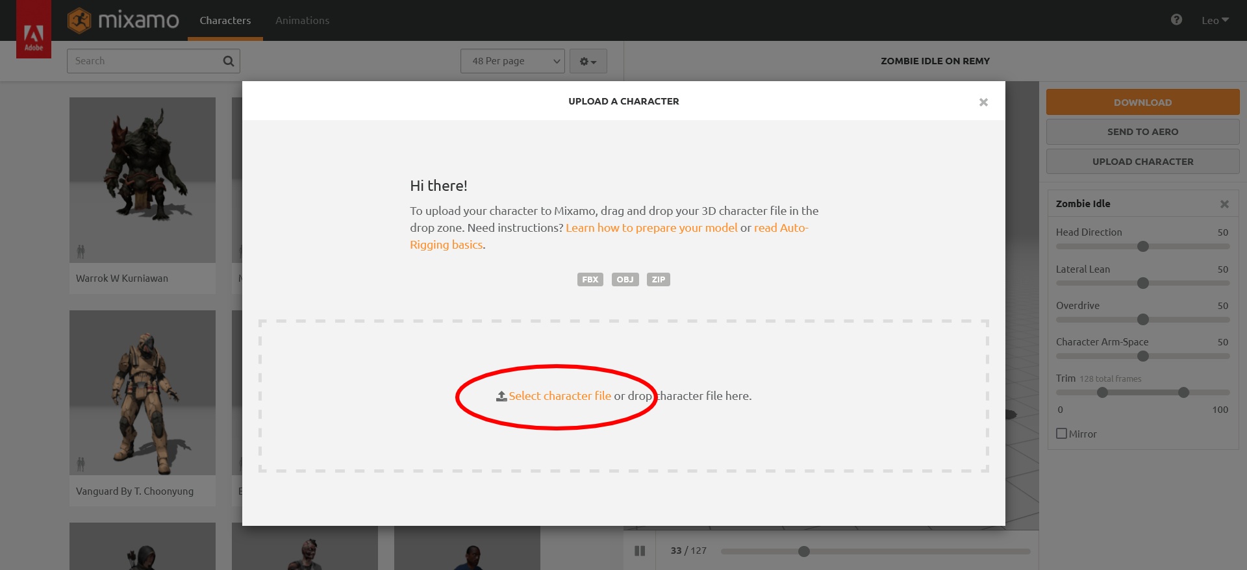The height and width of the screenshot is (570, 1247).
Task: Click the figure icon on Vanguard thumbnail
Action: [81, 464]
